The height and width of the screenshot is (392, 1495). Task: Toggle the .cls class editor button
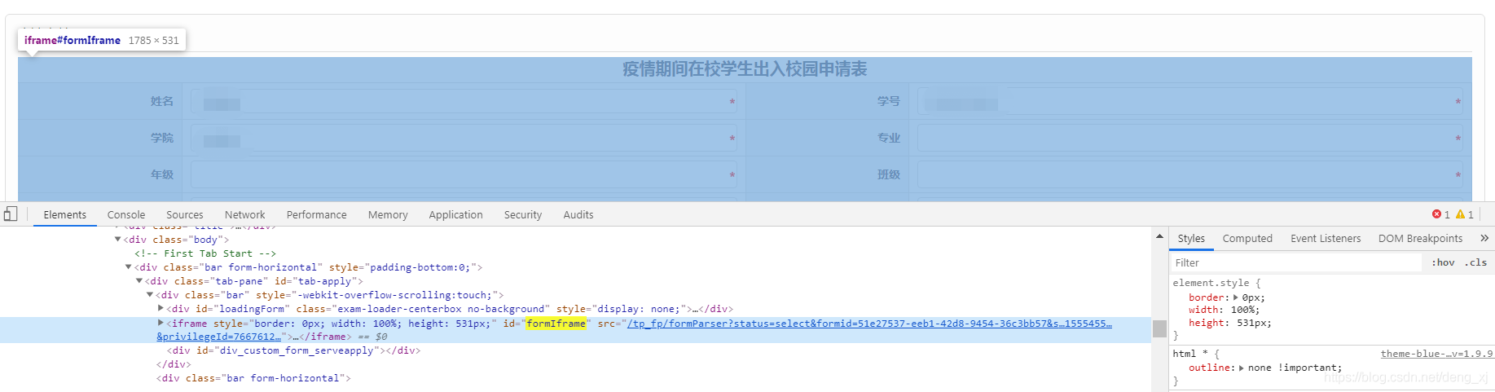[1475, 262]
